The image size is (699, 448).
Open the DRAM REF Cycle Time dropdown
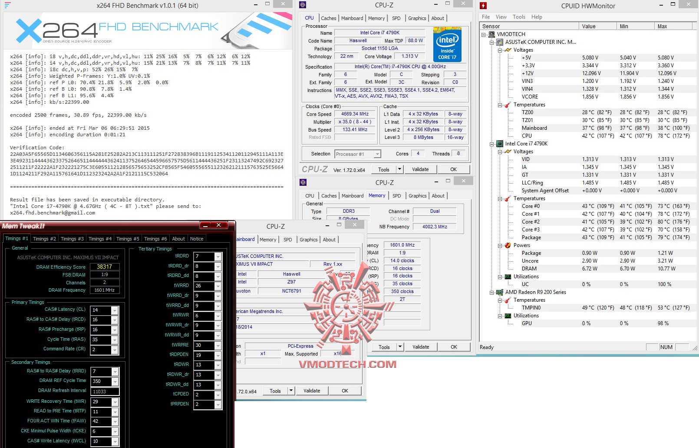(x=115, y=382)
